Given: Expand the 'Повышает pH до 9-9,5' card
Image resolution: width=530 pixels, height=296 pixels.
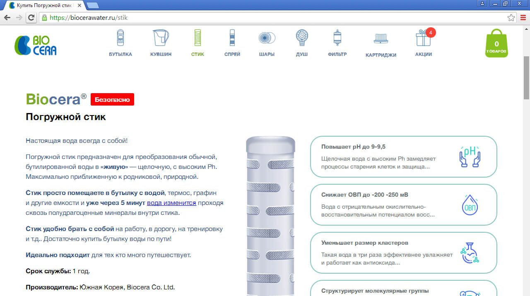Looking at the screenshot, I should coord(403,156).
